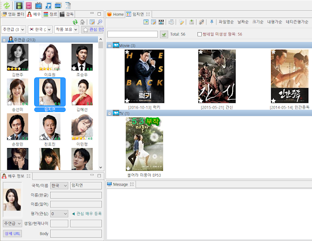Switch to thumbnail image view icon in 임지연 toolbar
This screenshot has width=312, height=241.
click(x=146, y=22)
